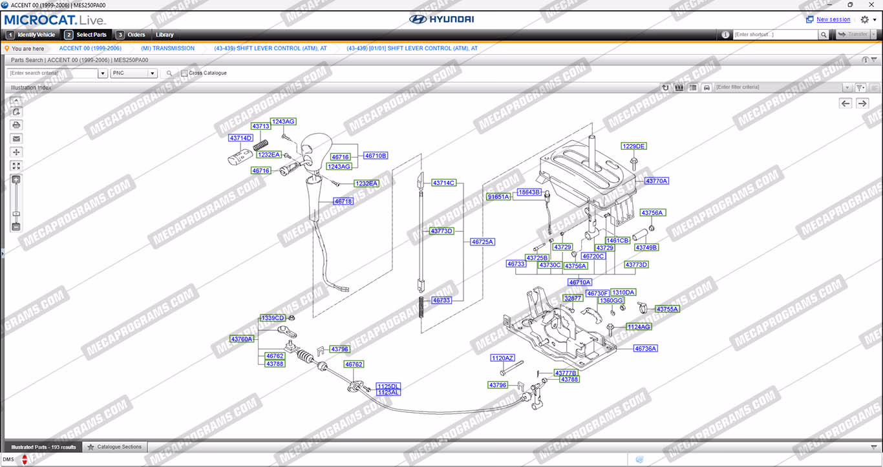
Task: Toggle the filmstrip thumbnail view icon
Action: pos(679,87)
